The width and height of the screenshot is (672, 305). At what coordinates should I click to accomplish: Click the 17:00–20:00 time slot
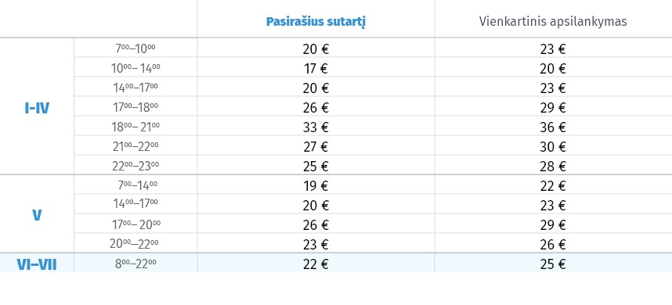(x=137, y=225)
